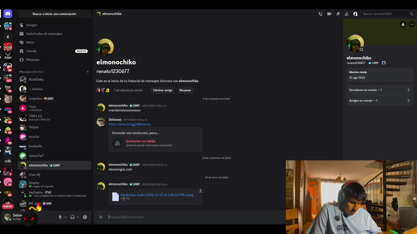This screenshot has width=417, height=234.
Task: Open the Yuyu group chat
Action: click(54, 108)
